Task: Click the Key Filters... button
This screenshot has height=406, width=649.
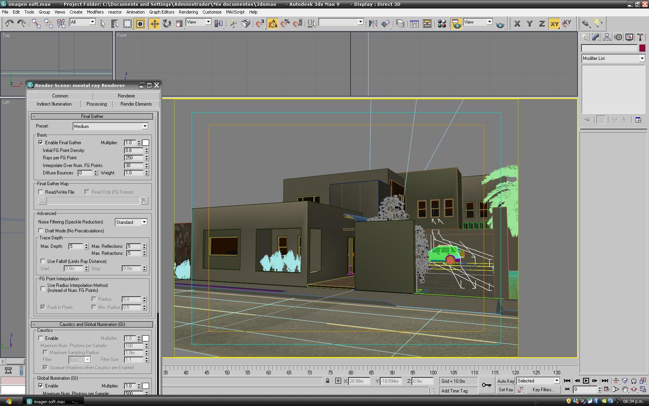Action: pyautogui.click(x=544, y=390)
